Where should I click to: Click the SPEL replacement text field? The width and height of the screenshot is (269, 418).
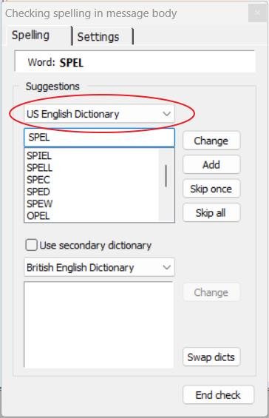pos(99,138)
